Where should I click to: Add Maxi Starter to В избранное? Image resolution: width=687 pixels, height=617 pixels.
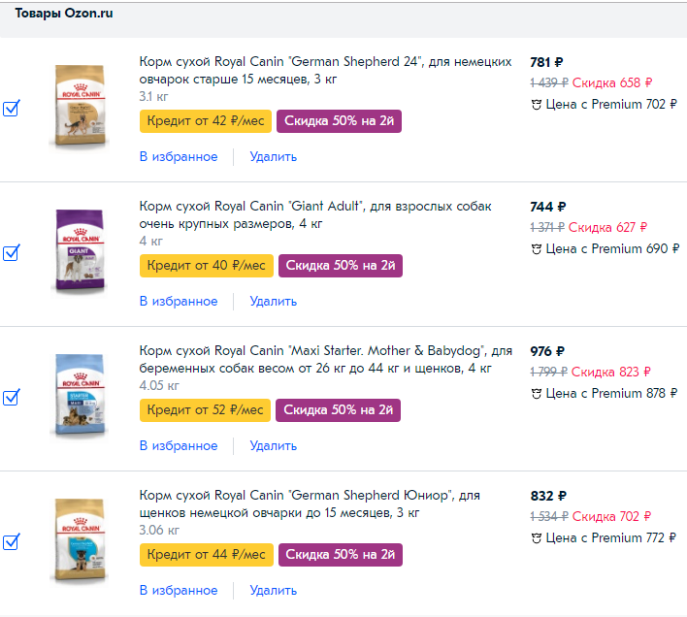coord(179,445)
